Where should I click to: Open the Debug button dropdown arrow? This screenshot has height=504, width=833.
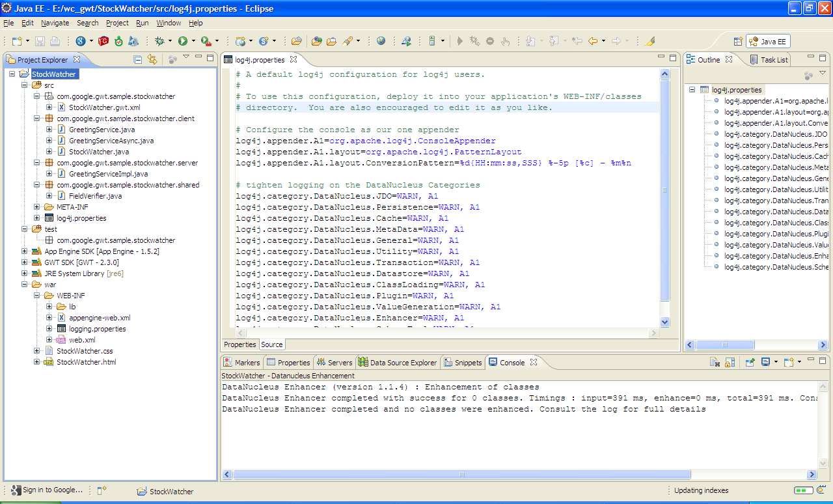pos(170,41)
